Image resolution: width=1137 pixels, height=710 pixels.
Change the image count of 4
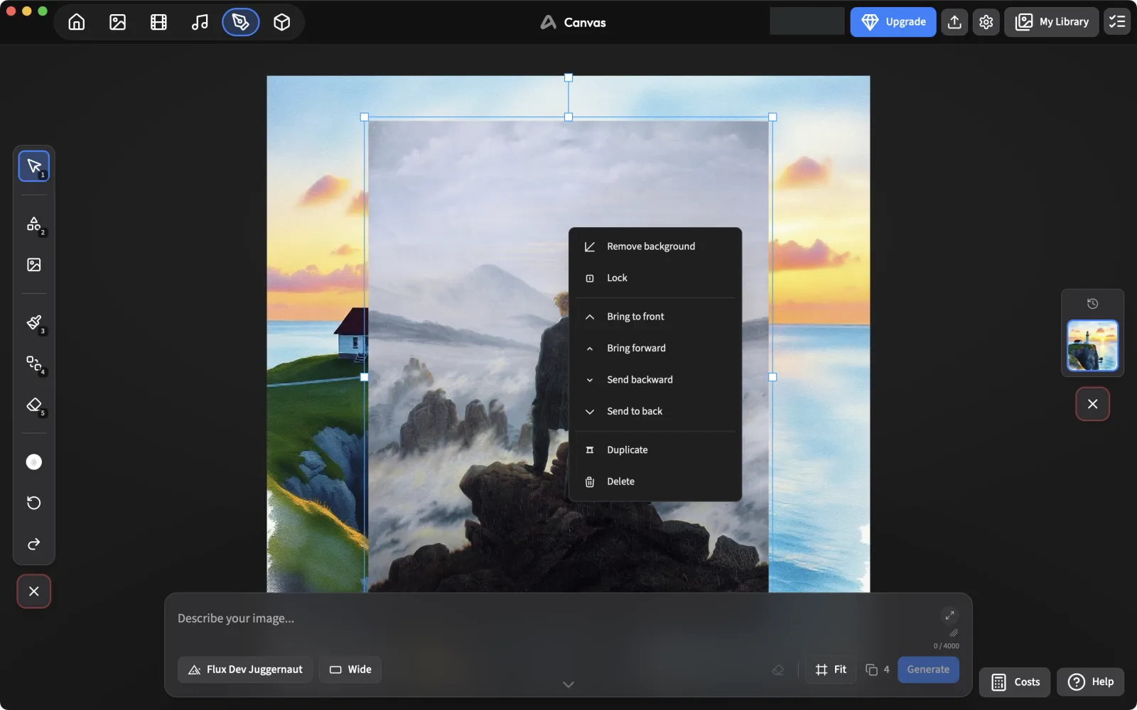point(878,670)
